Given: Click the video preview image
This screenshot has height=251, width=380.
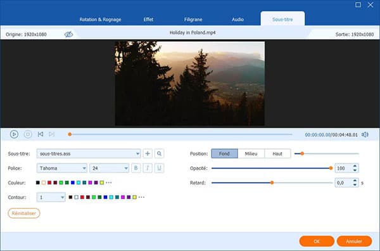Looking at the screenshot, I should [190, 84].
